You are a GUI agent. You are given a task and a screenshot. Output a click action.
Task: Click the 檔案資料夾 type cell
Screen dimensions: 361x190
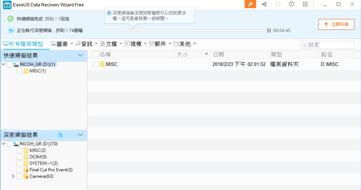(284, 64)
